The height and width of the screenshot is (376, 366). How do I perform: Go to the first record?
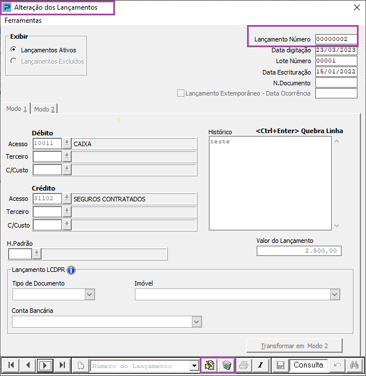[11, 365]
